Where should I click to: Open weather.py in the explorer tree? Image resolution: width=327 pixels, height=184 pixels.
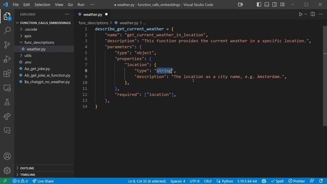point(44,49)
